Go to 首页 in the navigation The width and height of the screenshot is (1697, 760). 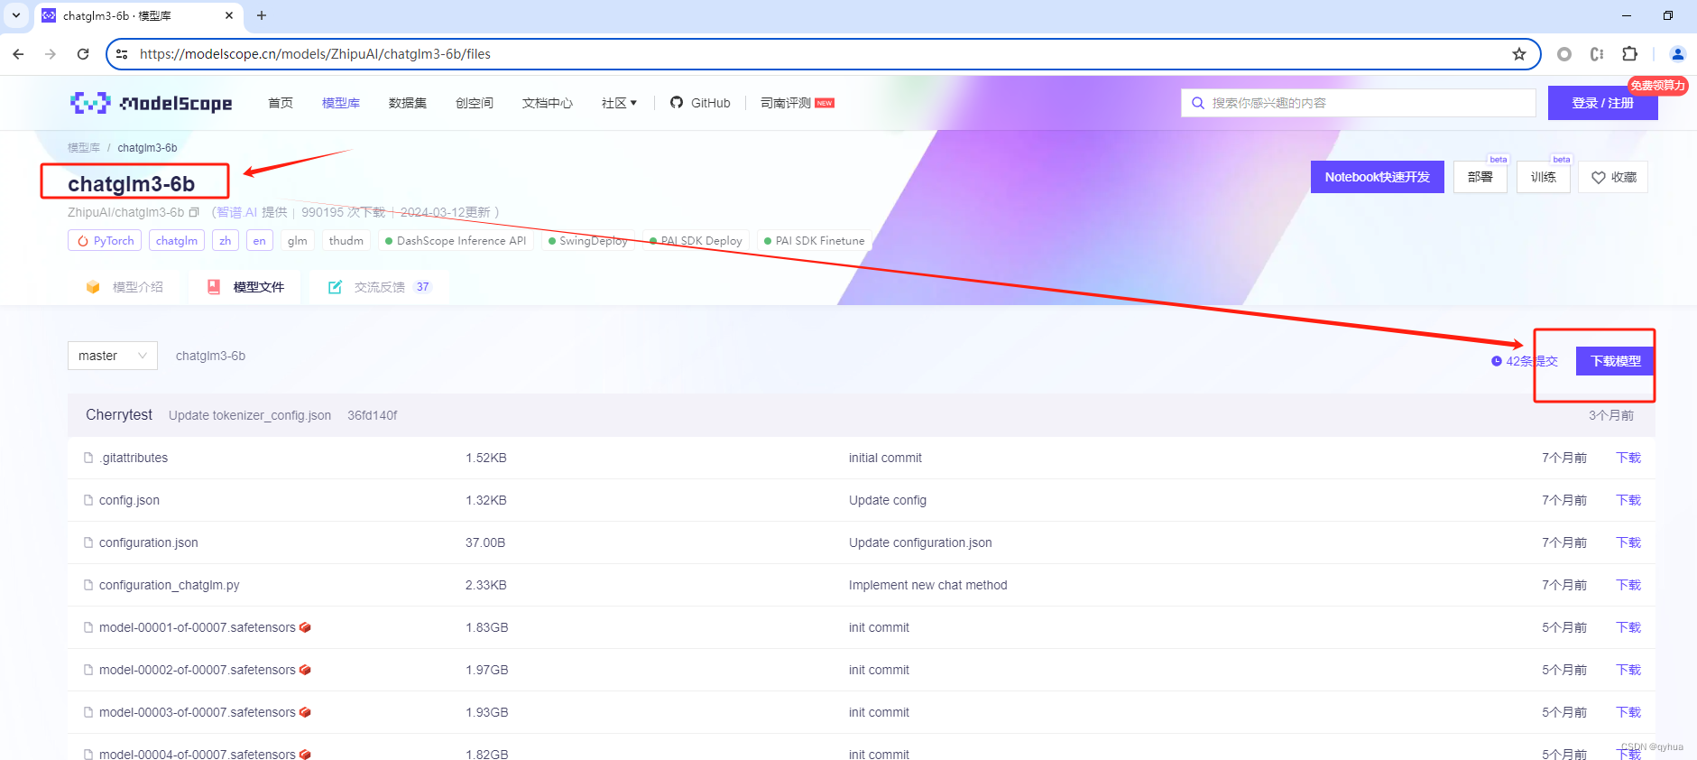(x=281, y=103)
